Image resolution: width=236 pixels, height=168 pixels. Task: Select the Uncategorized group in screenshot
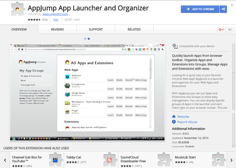click(36, 85)
